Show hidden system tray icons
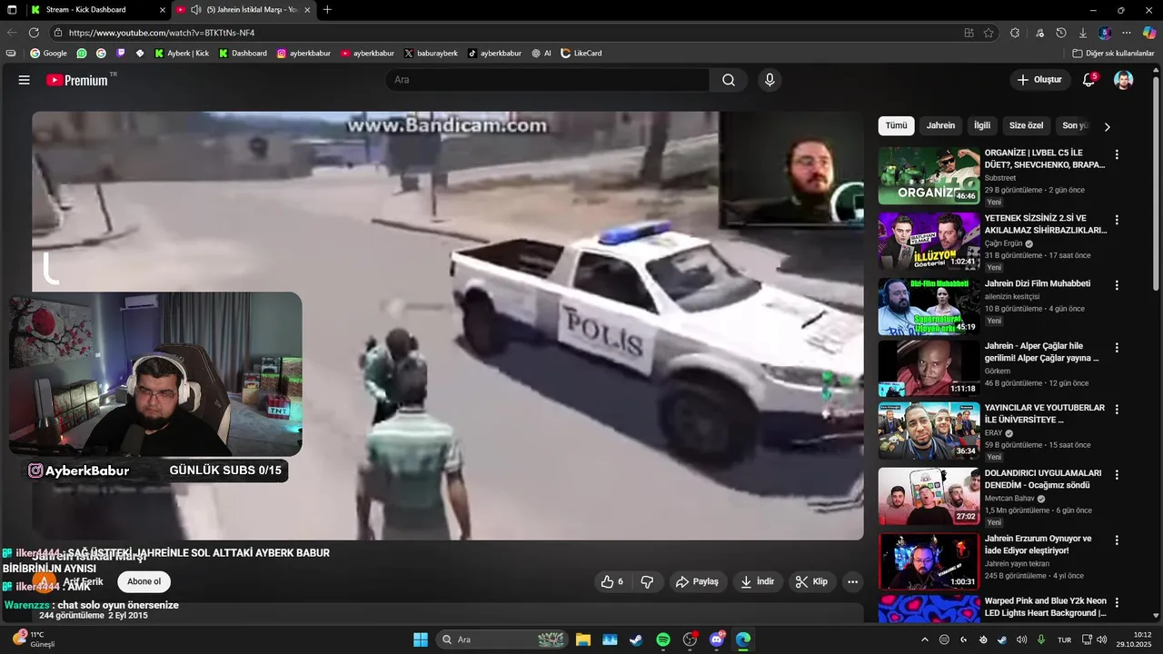The width and height of the screenshot is (1163, 654). pos(925,639)
